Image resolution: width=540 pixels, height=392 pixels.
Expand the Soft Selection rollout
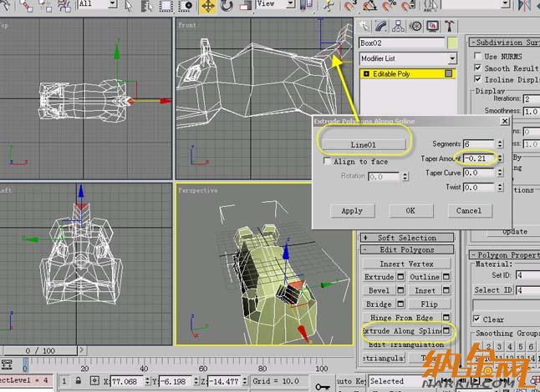(x=406, y=238)
